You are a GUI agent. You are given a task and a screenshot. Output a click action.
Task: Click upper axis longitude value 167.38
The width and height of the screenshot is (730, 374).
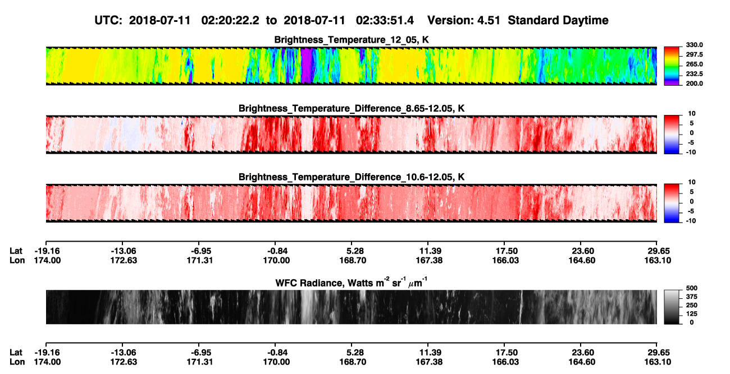click(430, 260)
